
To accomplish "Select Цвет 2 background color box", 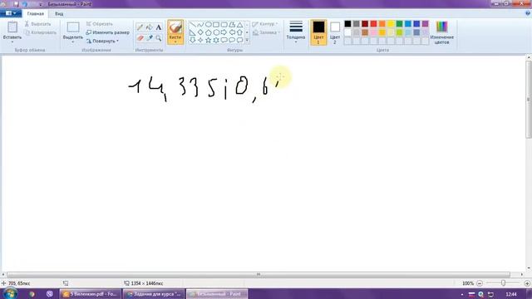I will point(335,32).
